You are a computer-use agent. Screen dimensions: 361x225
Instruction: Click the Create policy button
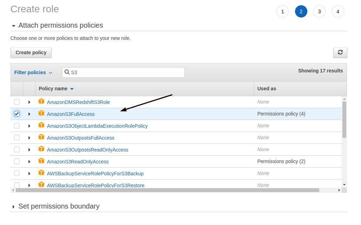31,52
